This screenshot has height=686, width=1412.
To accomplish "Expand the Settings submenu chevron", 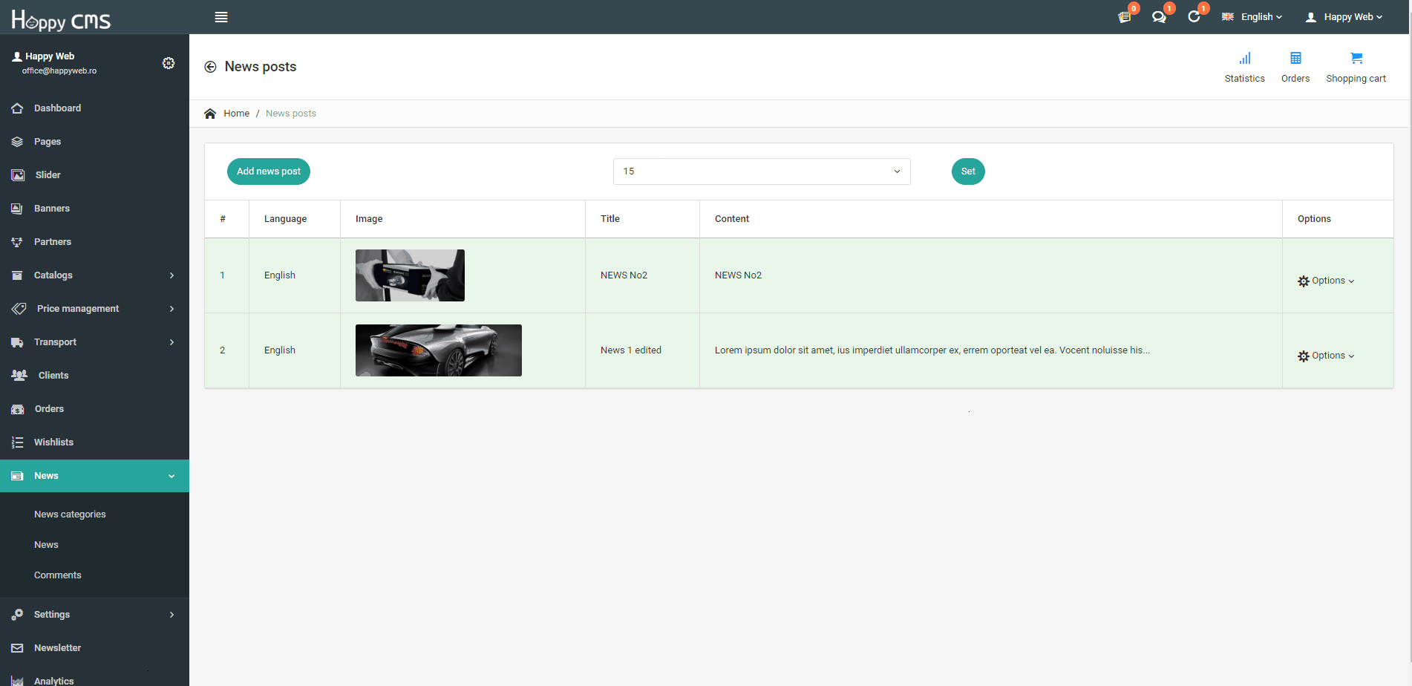I will pyautogui.click(x=171, y=615).
